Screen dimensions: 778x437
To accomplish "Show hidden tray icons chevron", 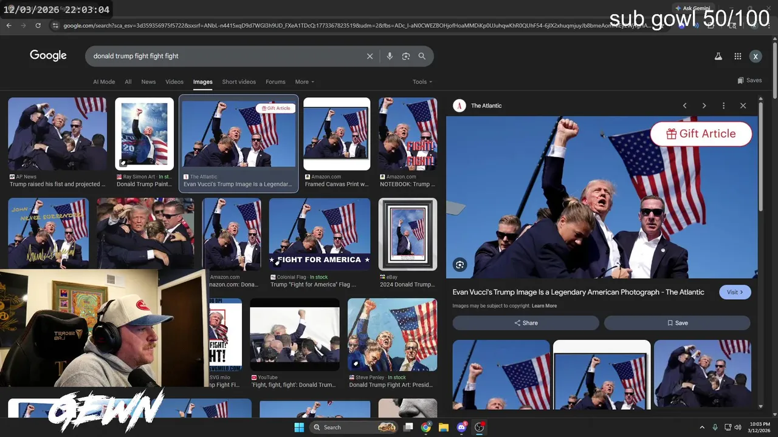I will tap(702, 427).
